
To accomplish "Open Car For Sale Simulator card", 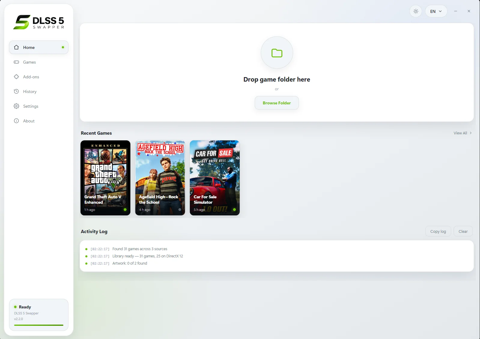I will (215, 178).
